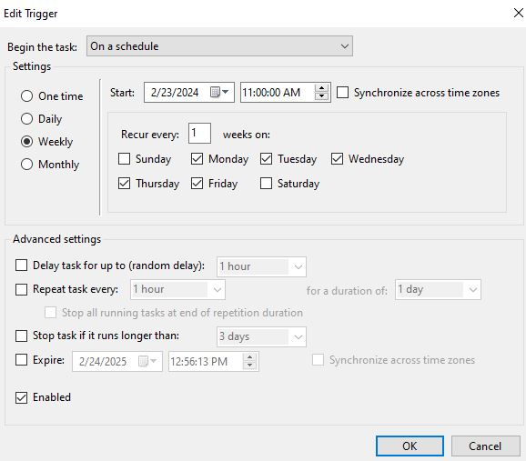This screenshot has height=461, width=526.
Task: Uncheck the Wednesday checkbox
Action: click(x=337, y=159)
